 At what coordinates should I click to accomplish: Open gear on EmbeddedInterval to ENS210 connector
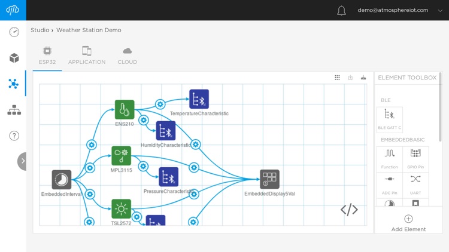tap(92, 145)
